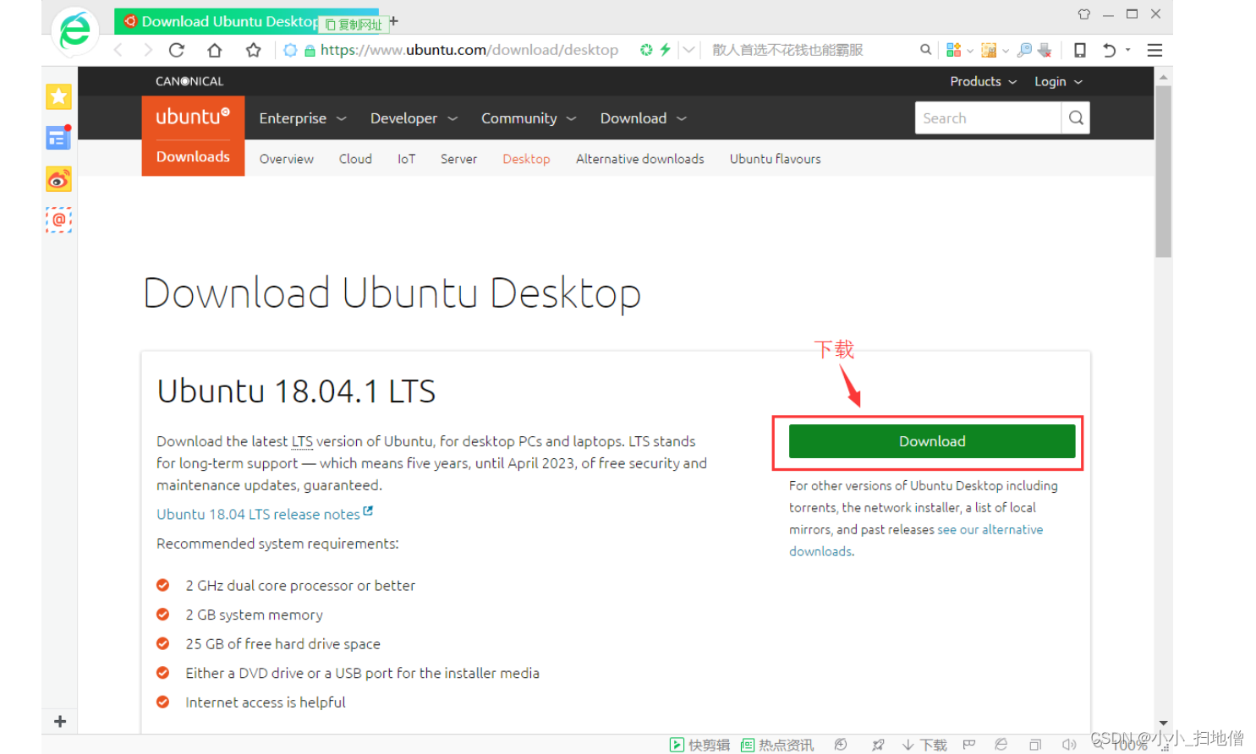The width and height of the screenshot is (1256, 754).
Task: Click the magnifier in the browser search box
Action: click(925, 50)
